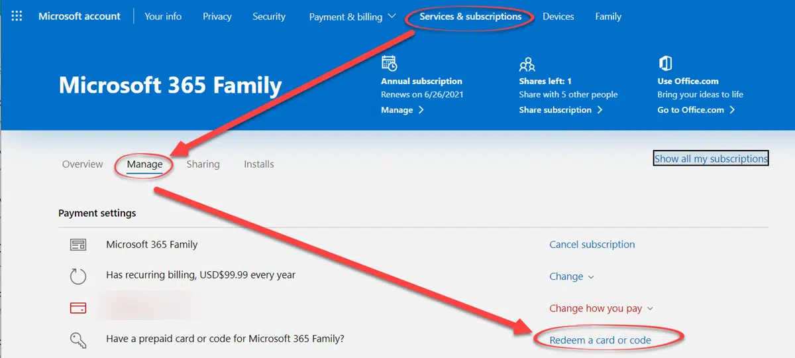Viewport: 795px width, 358px height.
Task: Click the Microsoft 365 Family page heading
Action: pos(170,86)
